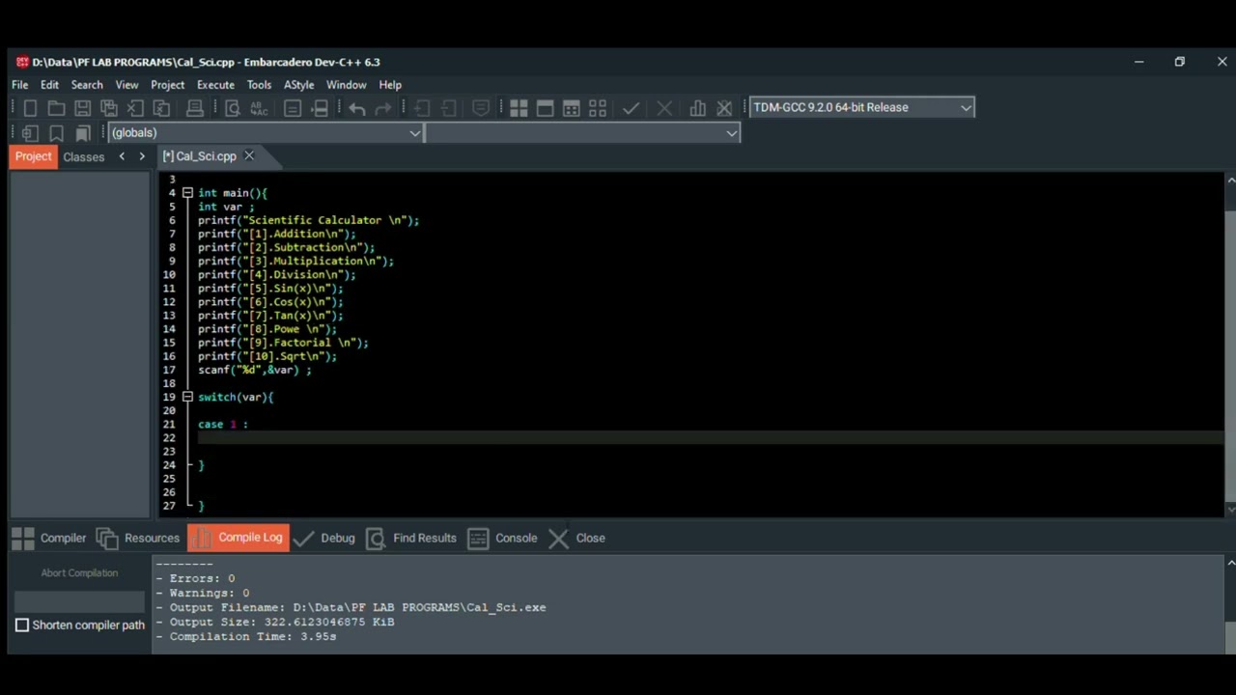This screenshot has width=1236, height=695.
Task: Click the Open file folder icon
Action: click(56, 108)
